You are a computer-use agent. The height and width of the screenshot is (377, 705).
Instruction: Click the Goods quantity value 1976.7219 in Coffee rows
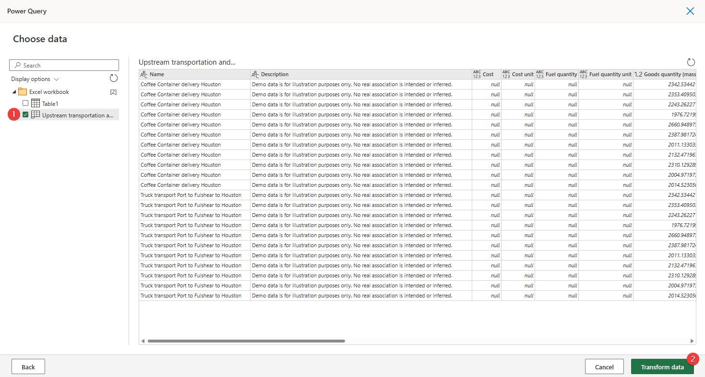tap(665, 114)
